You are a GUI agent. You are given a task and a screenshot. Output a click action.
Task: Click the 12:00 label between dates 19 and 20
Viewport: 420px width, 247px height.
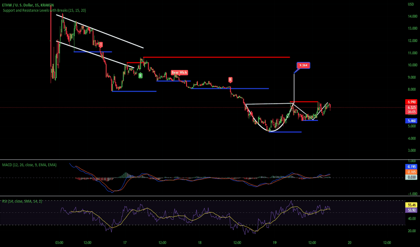point(312,243)
